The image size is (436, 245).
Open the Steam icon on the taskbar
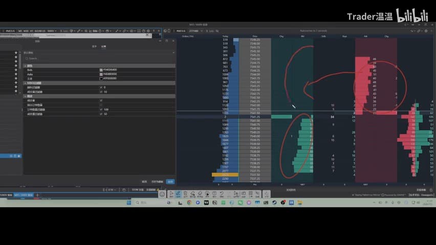(274, 203)
